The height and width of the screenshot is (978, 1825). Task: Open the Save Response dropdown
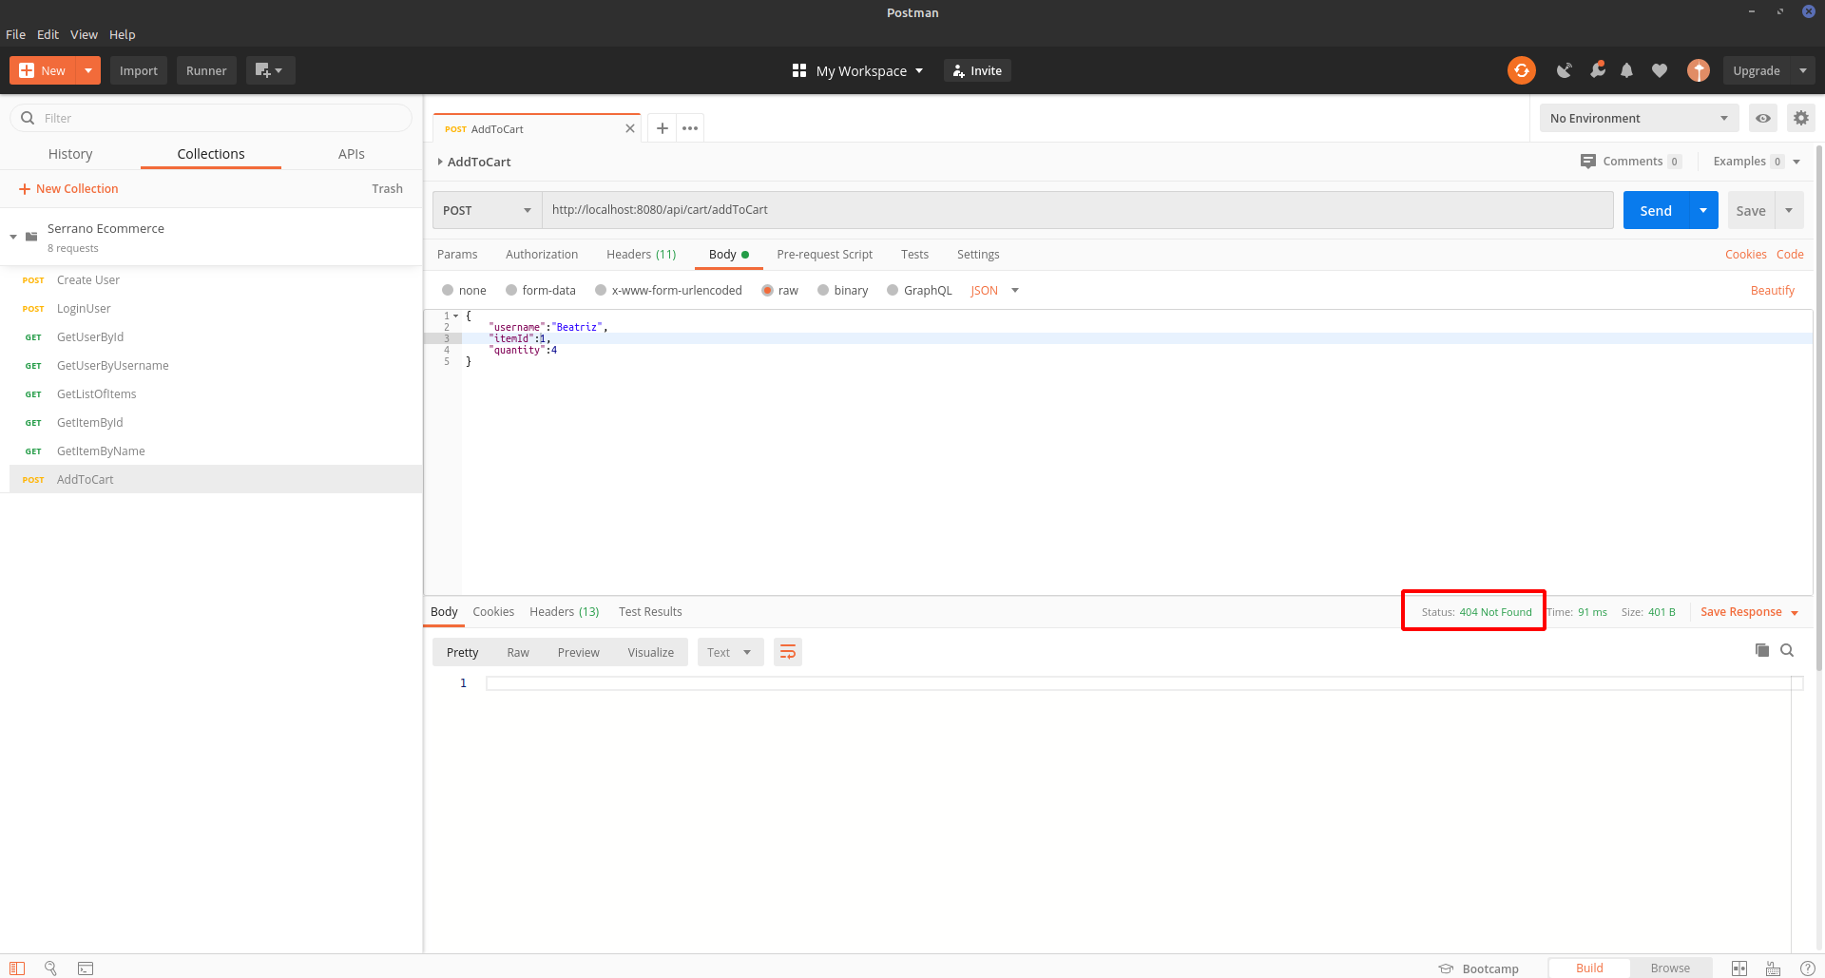click(1749, 612)
